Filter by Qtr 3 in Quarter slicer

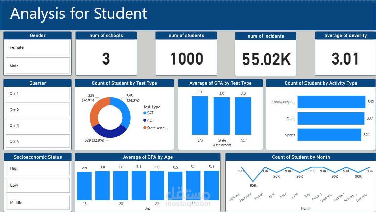38,125
